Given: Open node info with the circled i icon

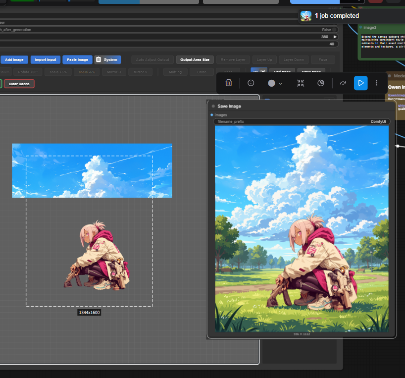Looking at the screenshot, I should 251,83.
